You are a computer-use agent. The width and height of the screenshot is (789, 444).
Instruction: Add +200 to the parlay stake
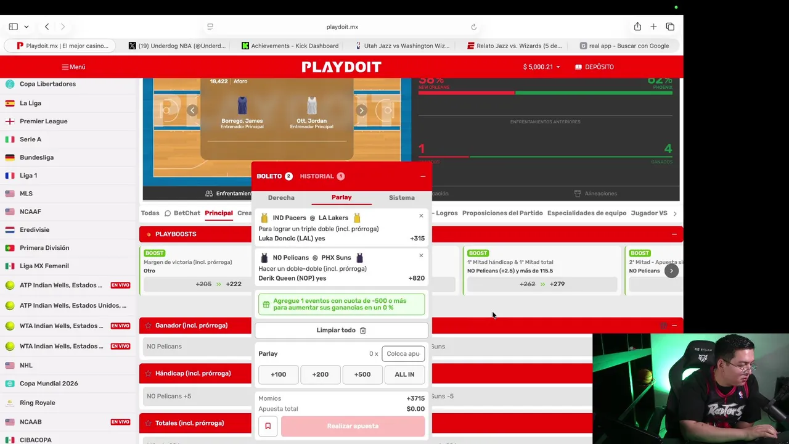coord(321,374)
